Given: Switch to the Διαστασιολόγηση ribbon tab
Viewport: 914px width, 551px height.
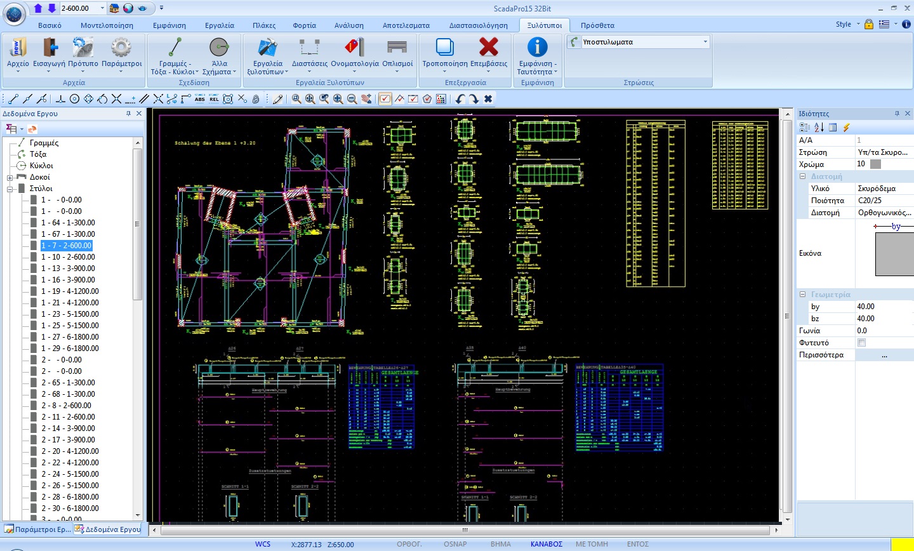Looking at the screenshot, I should click(x=479, y=25).
